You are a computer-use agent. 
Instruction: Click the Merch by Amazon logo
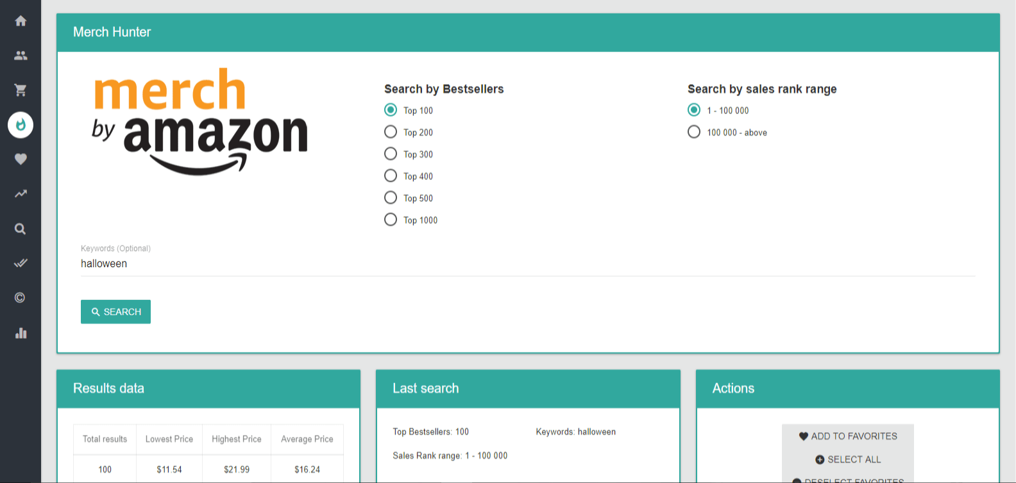point(200,122)
